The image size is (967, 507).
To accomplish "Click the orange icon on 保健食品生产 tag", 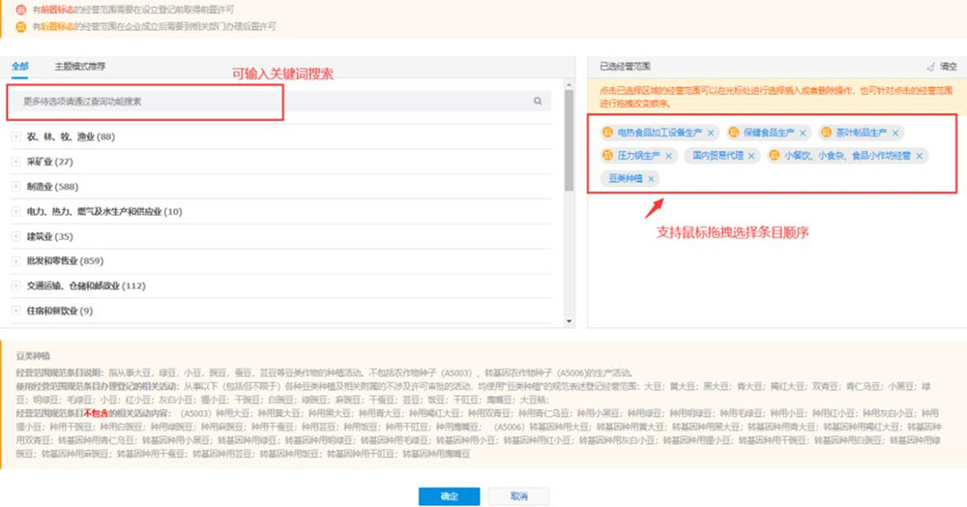I will [733, 133].
